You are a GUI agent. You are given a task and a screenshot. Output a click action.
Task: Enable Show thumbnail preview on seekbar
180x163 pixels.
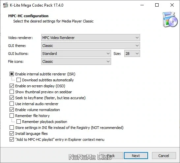pos(12,92)
